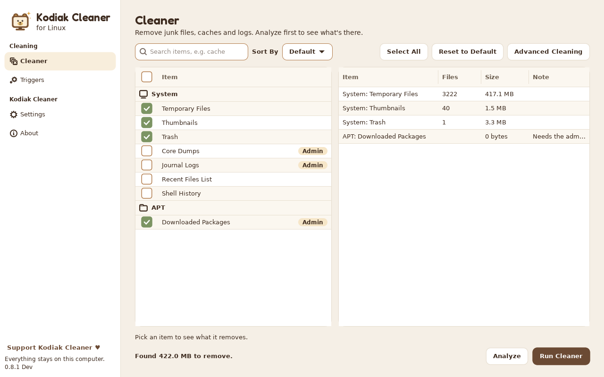Select the Trash item label
This screenshot has width=604, height=377.
click(170, 137)
